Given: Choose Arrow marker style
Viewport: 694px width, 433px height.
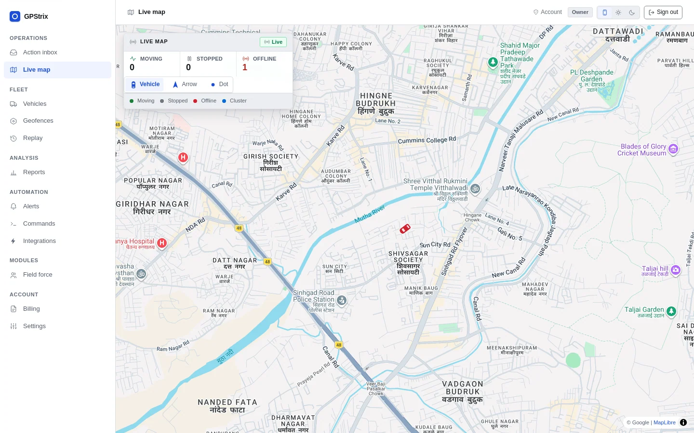Looking at the screenshot, I should [x=185, y=85].
